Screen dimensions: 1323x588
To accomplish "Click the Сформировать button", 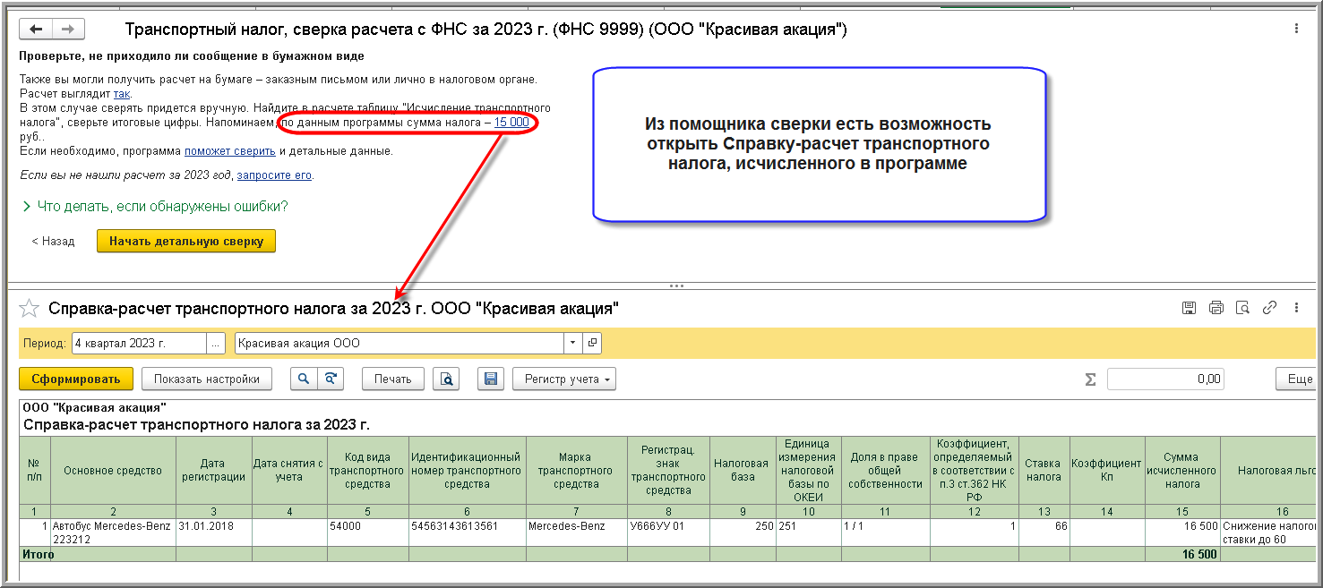I will pos(76,379).
